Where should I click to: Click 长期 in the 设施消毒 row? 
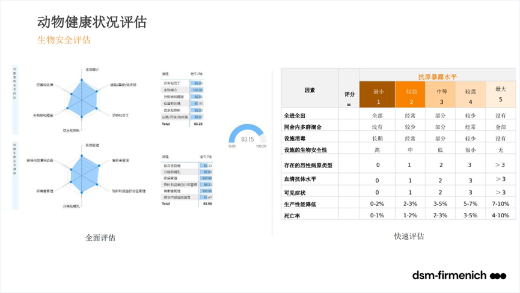(377, 138)
